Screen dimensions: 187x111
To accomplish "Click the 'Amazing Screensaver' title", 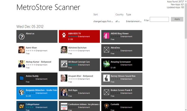I will (121, 62).
